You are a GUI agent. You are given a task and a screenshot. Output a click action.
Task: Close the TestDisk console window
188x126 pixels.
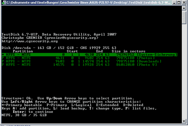click(x=184, y=3)
